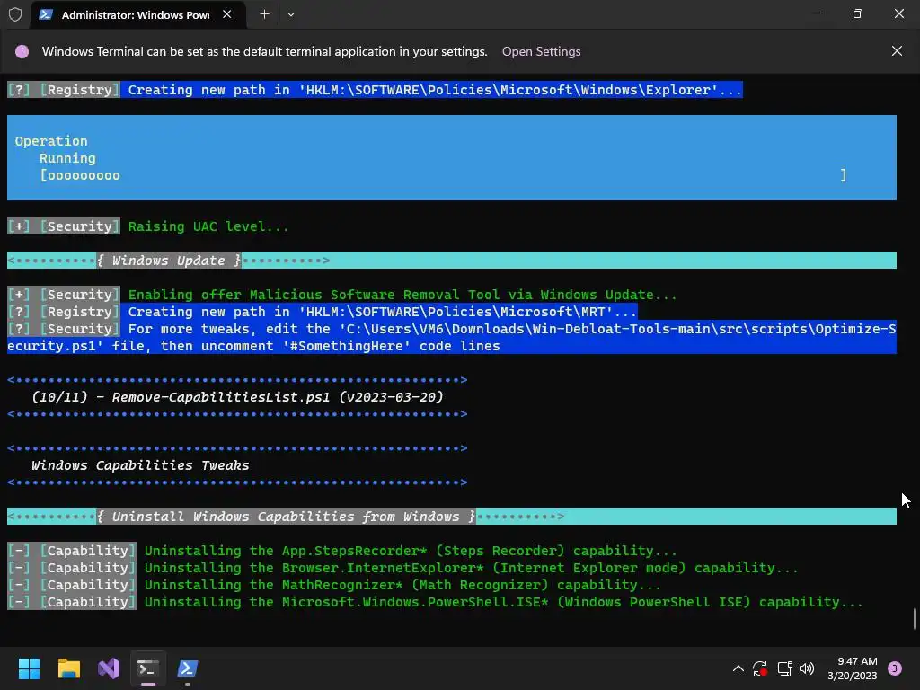This screenshot has height=690, width=920.
Task: Click the 'Operation' progress header text
Action: [51, 141]
